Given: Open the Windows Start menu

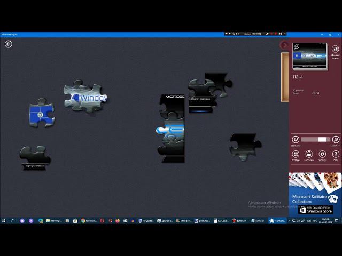Looking at the screenshot, I should point(4,221).
